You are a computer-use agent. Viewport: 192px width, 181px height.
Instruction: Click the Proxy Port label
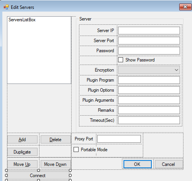point(84,139)
